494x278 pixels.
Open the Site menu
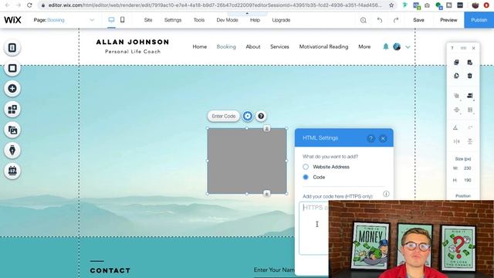click(x=148, y=20)
